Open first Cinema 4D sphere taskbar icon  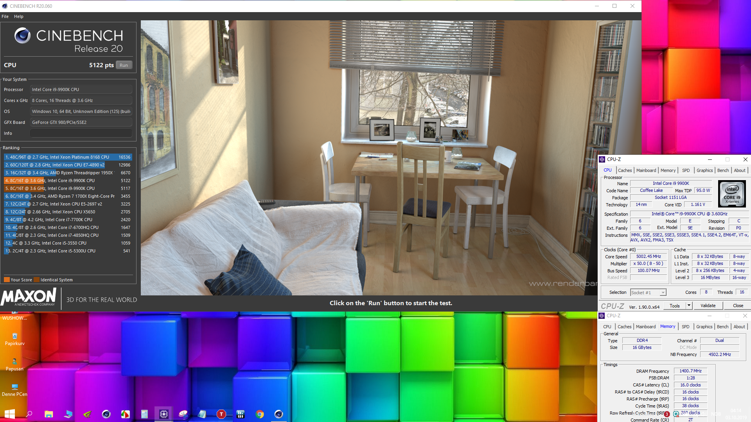click(106, 414)
